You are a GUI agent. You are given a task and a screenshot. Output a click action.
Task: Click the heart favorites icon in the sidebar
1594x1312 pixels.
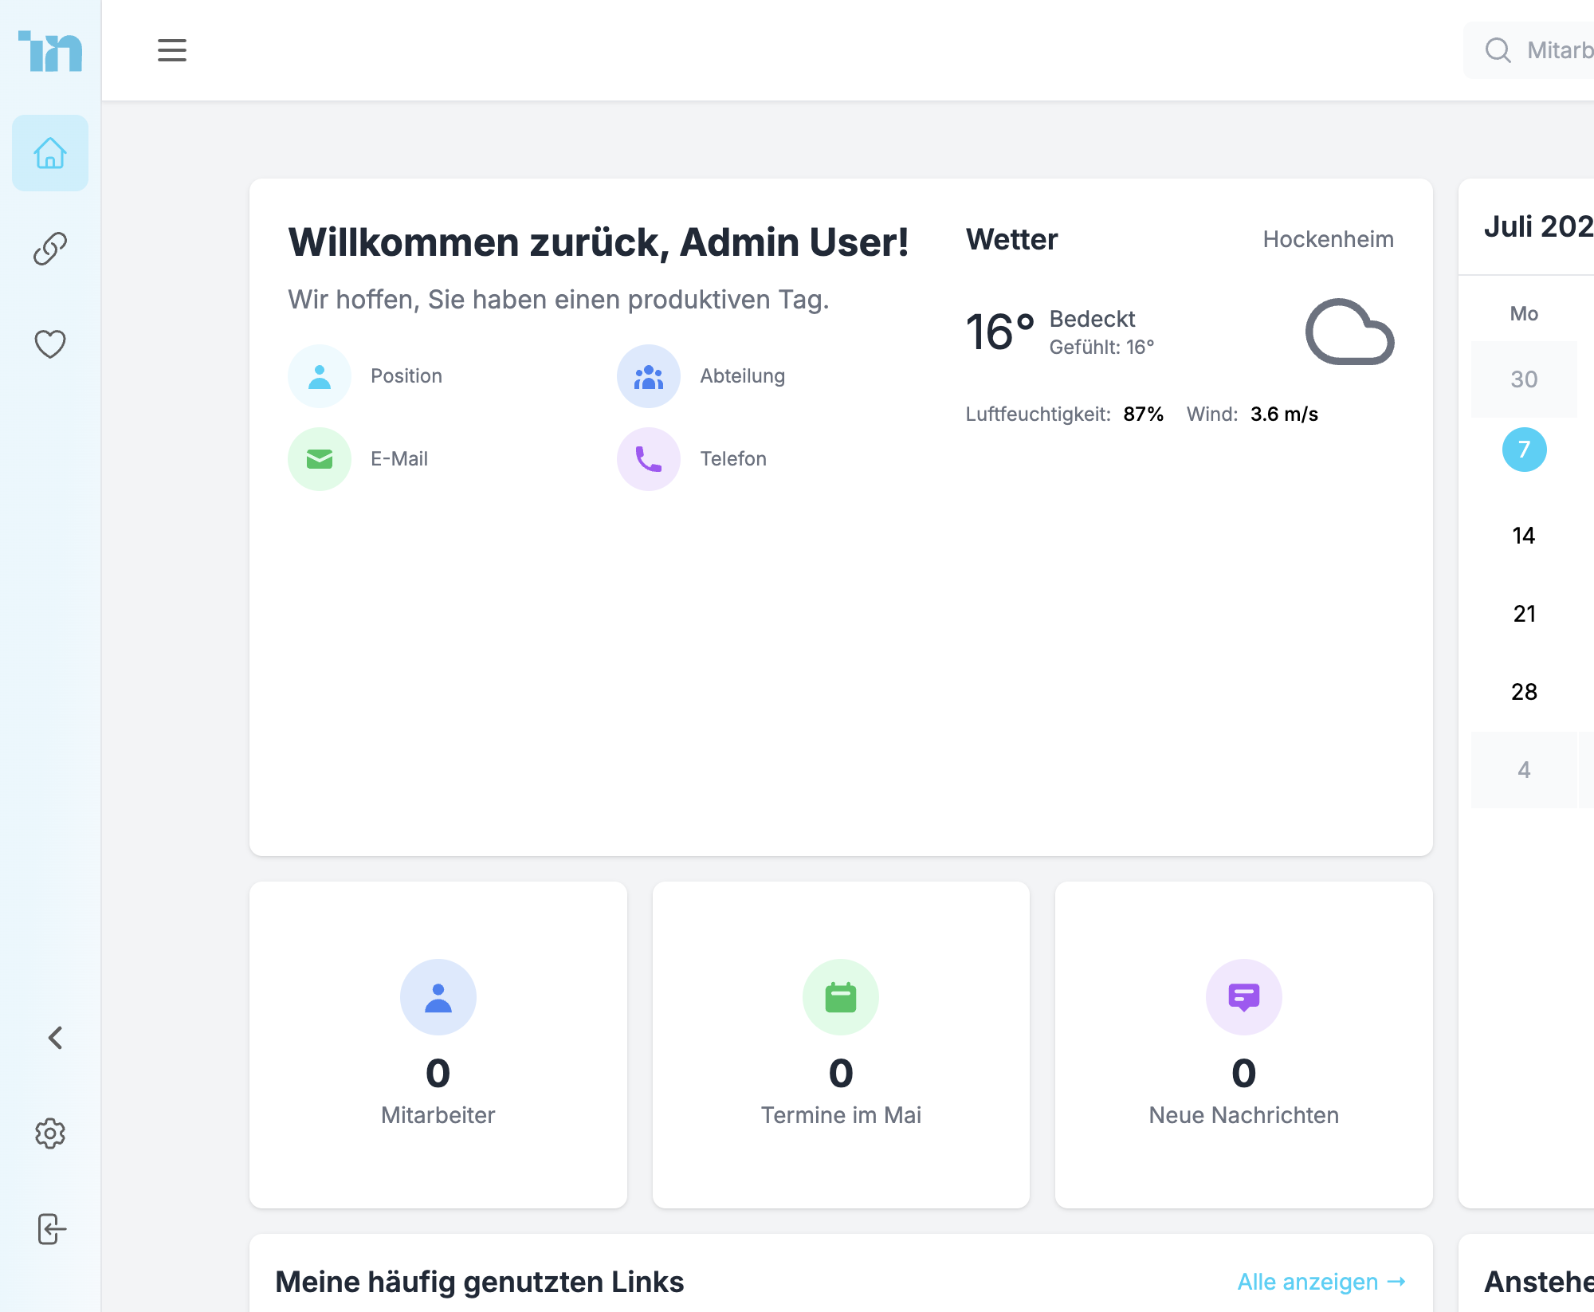[x=49, y=344]
